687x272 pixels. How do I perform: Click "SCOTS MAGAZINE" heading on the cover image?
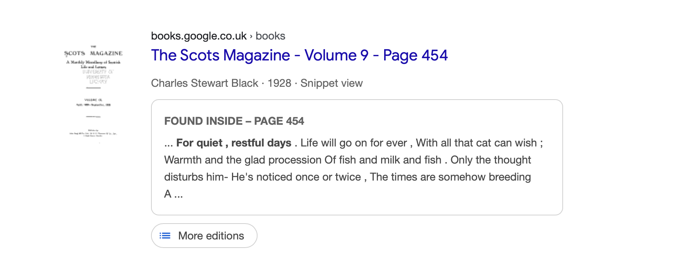pos(93,53)
